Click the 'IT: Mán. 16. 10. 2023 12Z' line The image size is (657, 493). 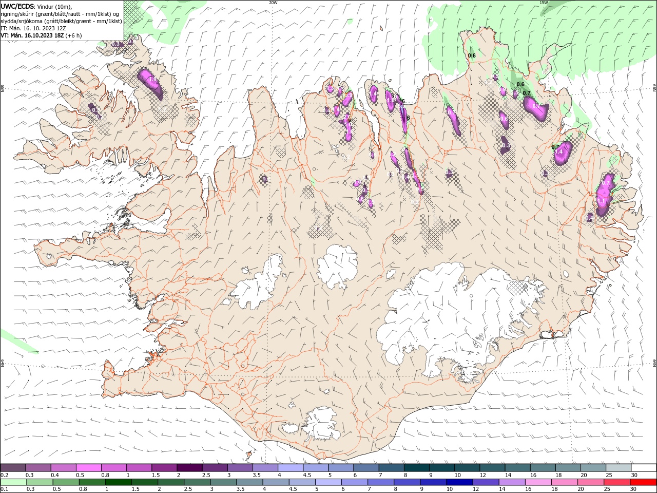[x=33, y=28]
